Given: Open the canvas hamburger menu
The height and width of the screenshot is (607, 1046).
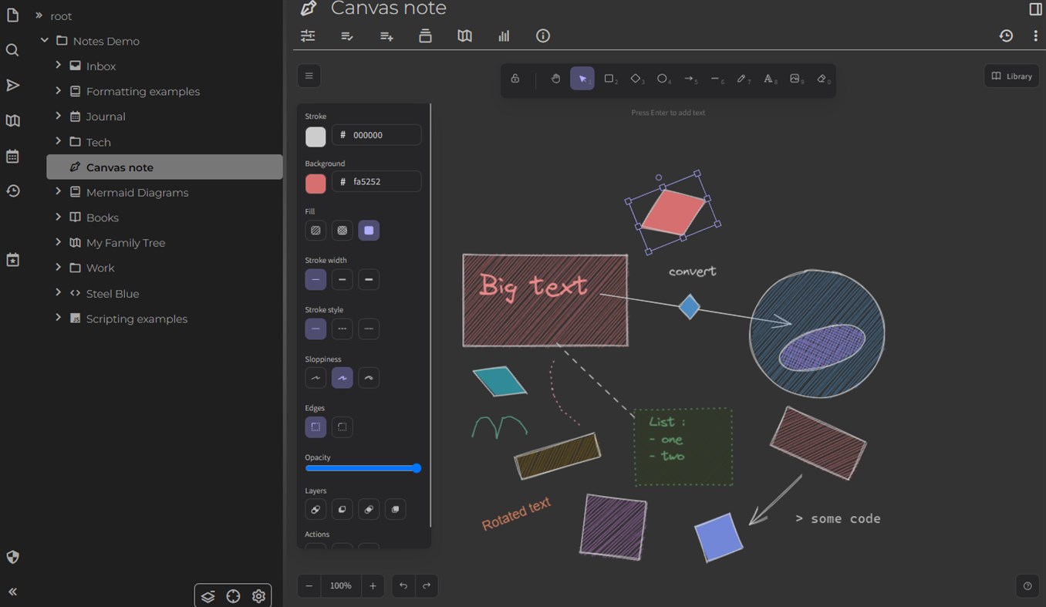Looking at the screenshot, I should click(309, 76).
